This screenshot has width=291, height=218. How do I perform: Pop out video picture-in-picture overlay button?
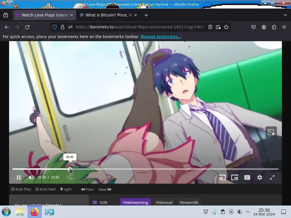[x=271, y=132]
